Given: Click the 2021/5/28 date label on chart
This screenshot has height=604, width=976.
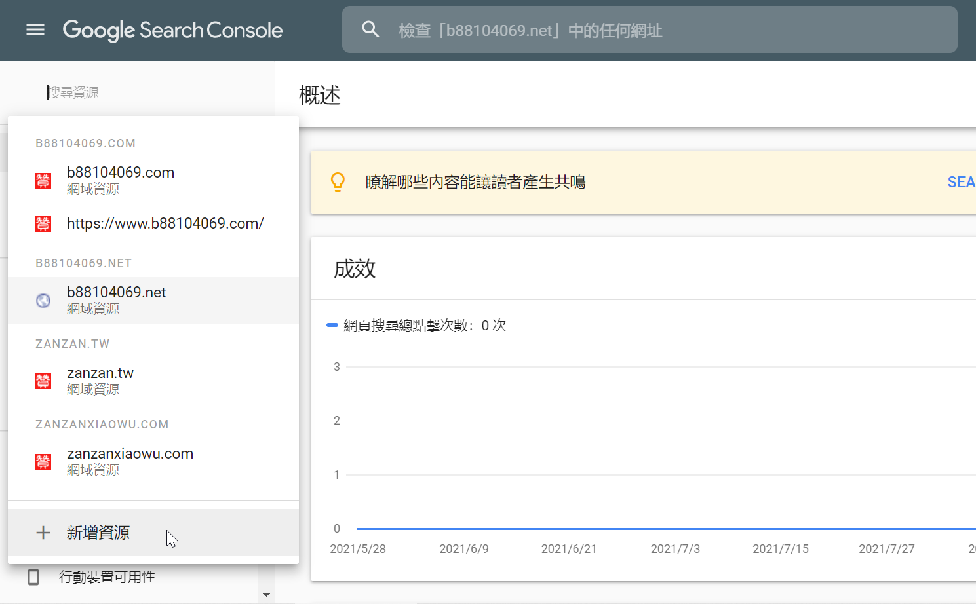Looking at the screenshot, I should click(x=358, y=549).
